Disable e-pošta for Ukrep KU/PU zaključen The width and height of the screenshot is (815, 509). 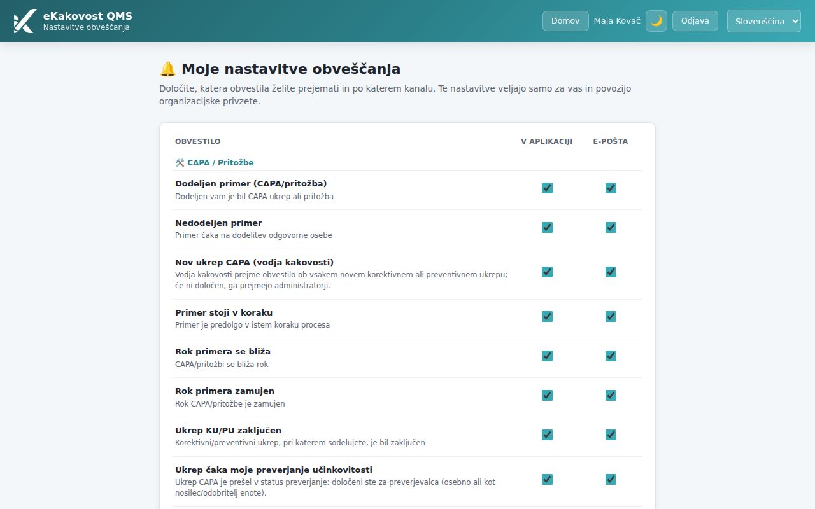pyautogui.click(x=611, y=435)
